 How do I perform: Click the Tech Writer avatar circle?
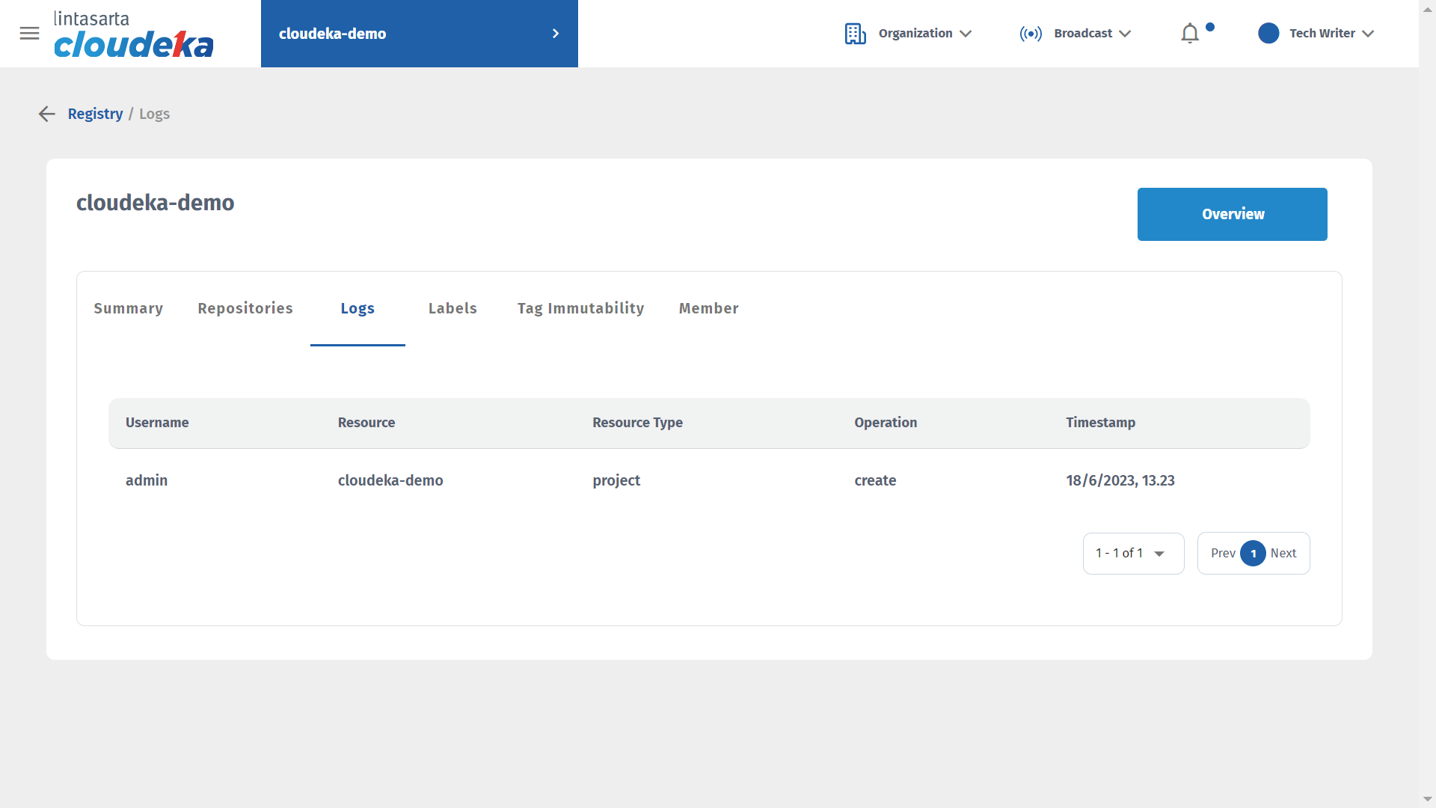(1268, 34)
